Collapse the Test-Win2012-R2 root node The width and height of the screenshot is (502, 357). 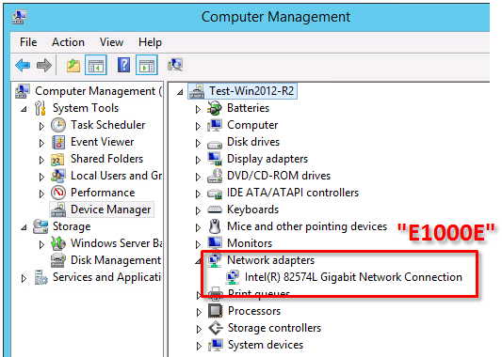(180, 92)
